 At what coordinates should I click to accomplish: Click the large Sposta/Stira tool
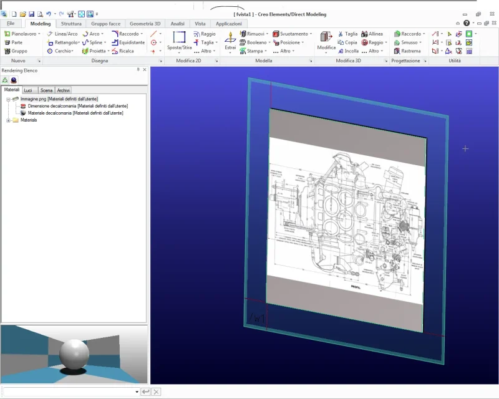[179, 41]
